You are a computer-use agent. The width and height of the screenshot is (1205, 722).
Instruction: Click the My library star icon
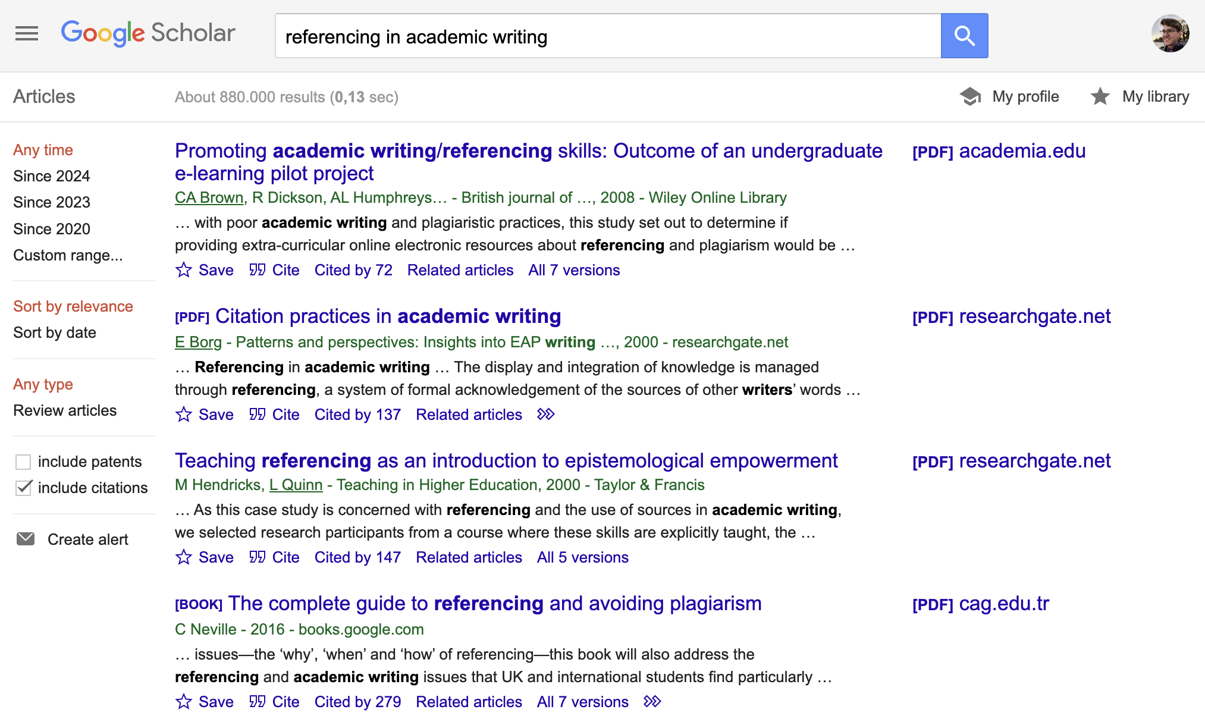pyautogui.click(x=1100, y=96)
